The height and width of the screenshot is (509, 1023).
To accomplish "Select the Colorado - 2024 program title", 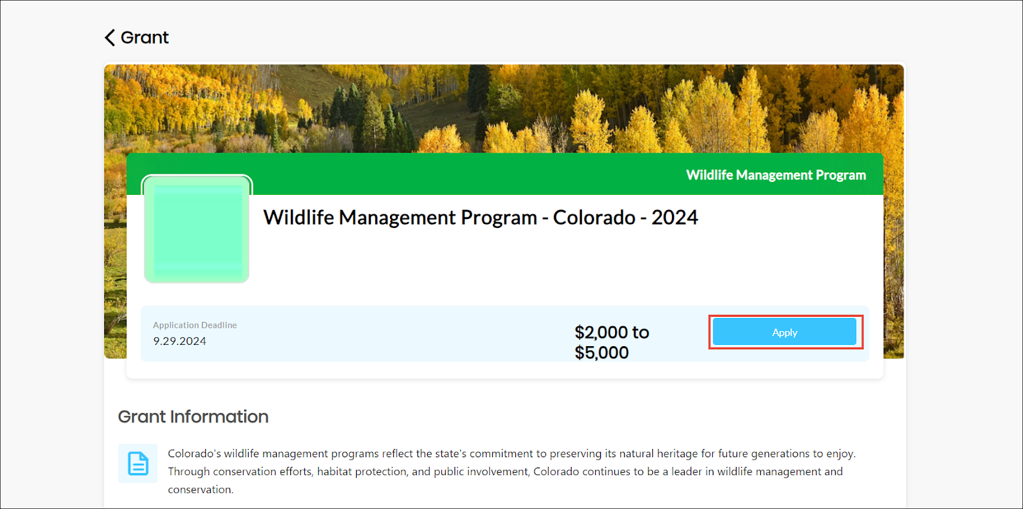I will coord(480,218).
